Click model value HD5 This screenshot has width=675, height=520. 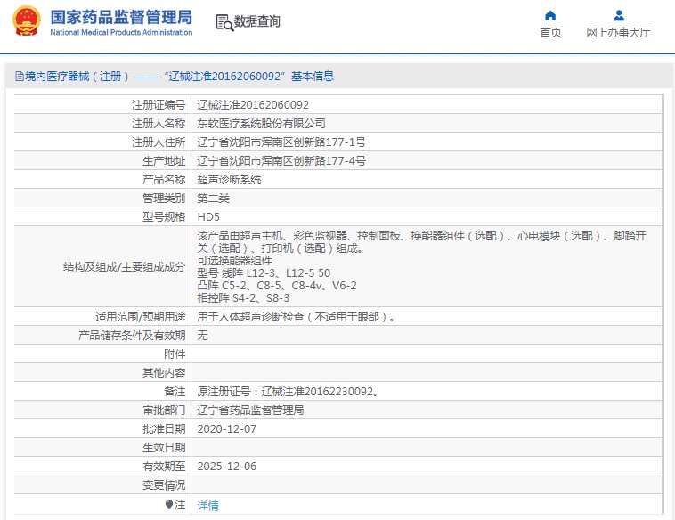[x=208, y=217]
